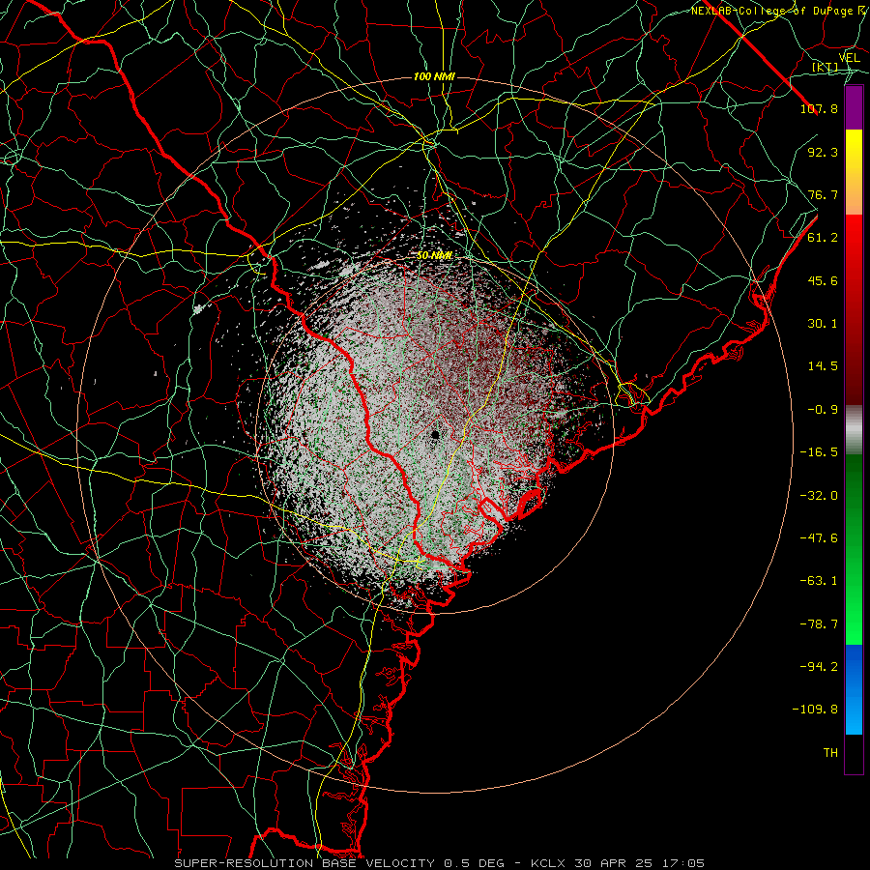Image resolution: width=870 pixels, height=870 pixels.
Task: Click the -32.0 velocity scale value
Action: pyautogui.click(x=819, y=496)
